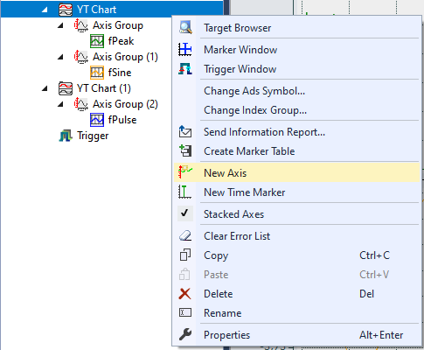This screenshot has width=424, height=350.
Task: Click the YT Chart scope icon
Action: 66,10
